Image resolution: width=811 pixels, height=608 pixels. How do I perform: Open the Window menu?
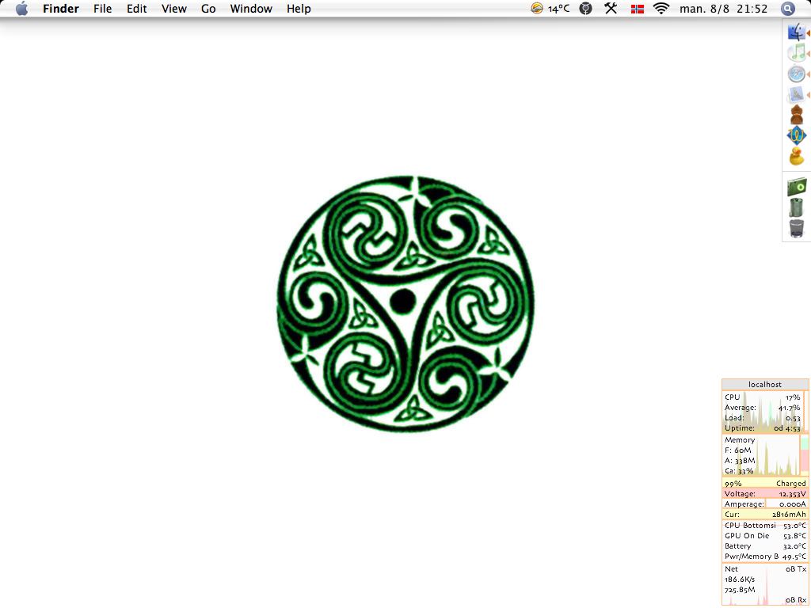(x=251, y=9)
